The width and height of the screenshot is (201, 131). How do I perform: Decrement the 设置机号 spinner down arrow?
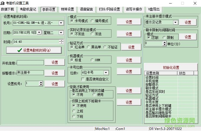(x=41, y=85)
